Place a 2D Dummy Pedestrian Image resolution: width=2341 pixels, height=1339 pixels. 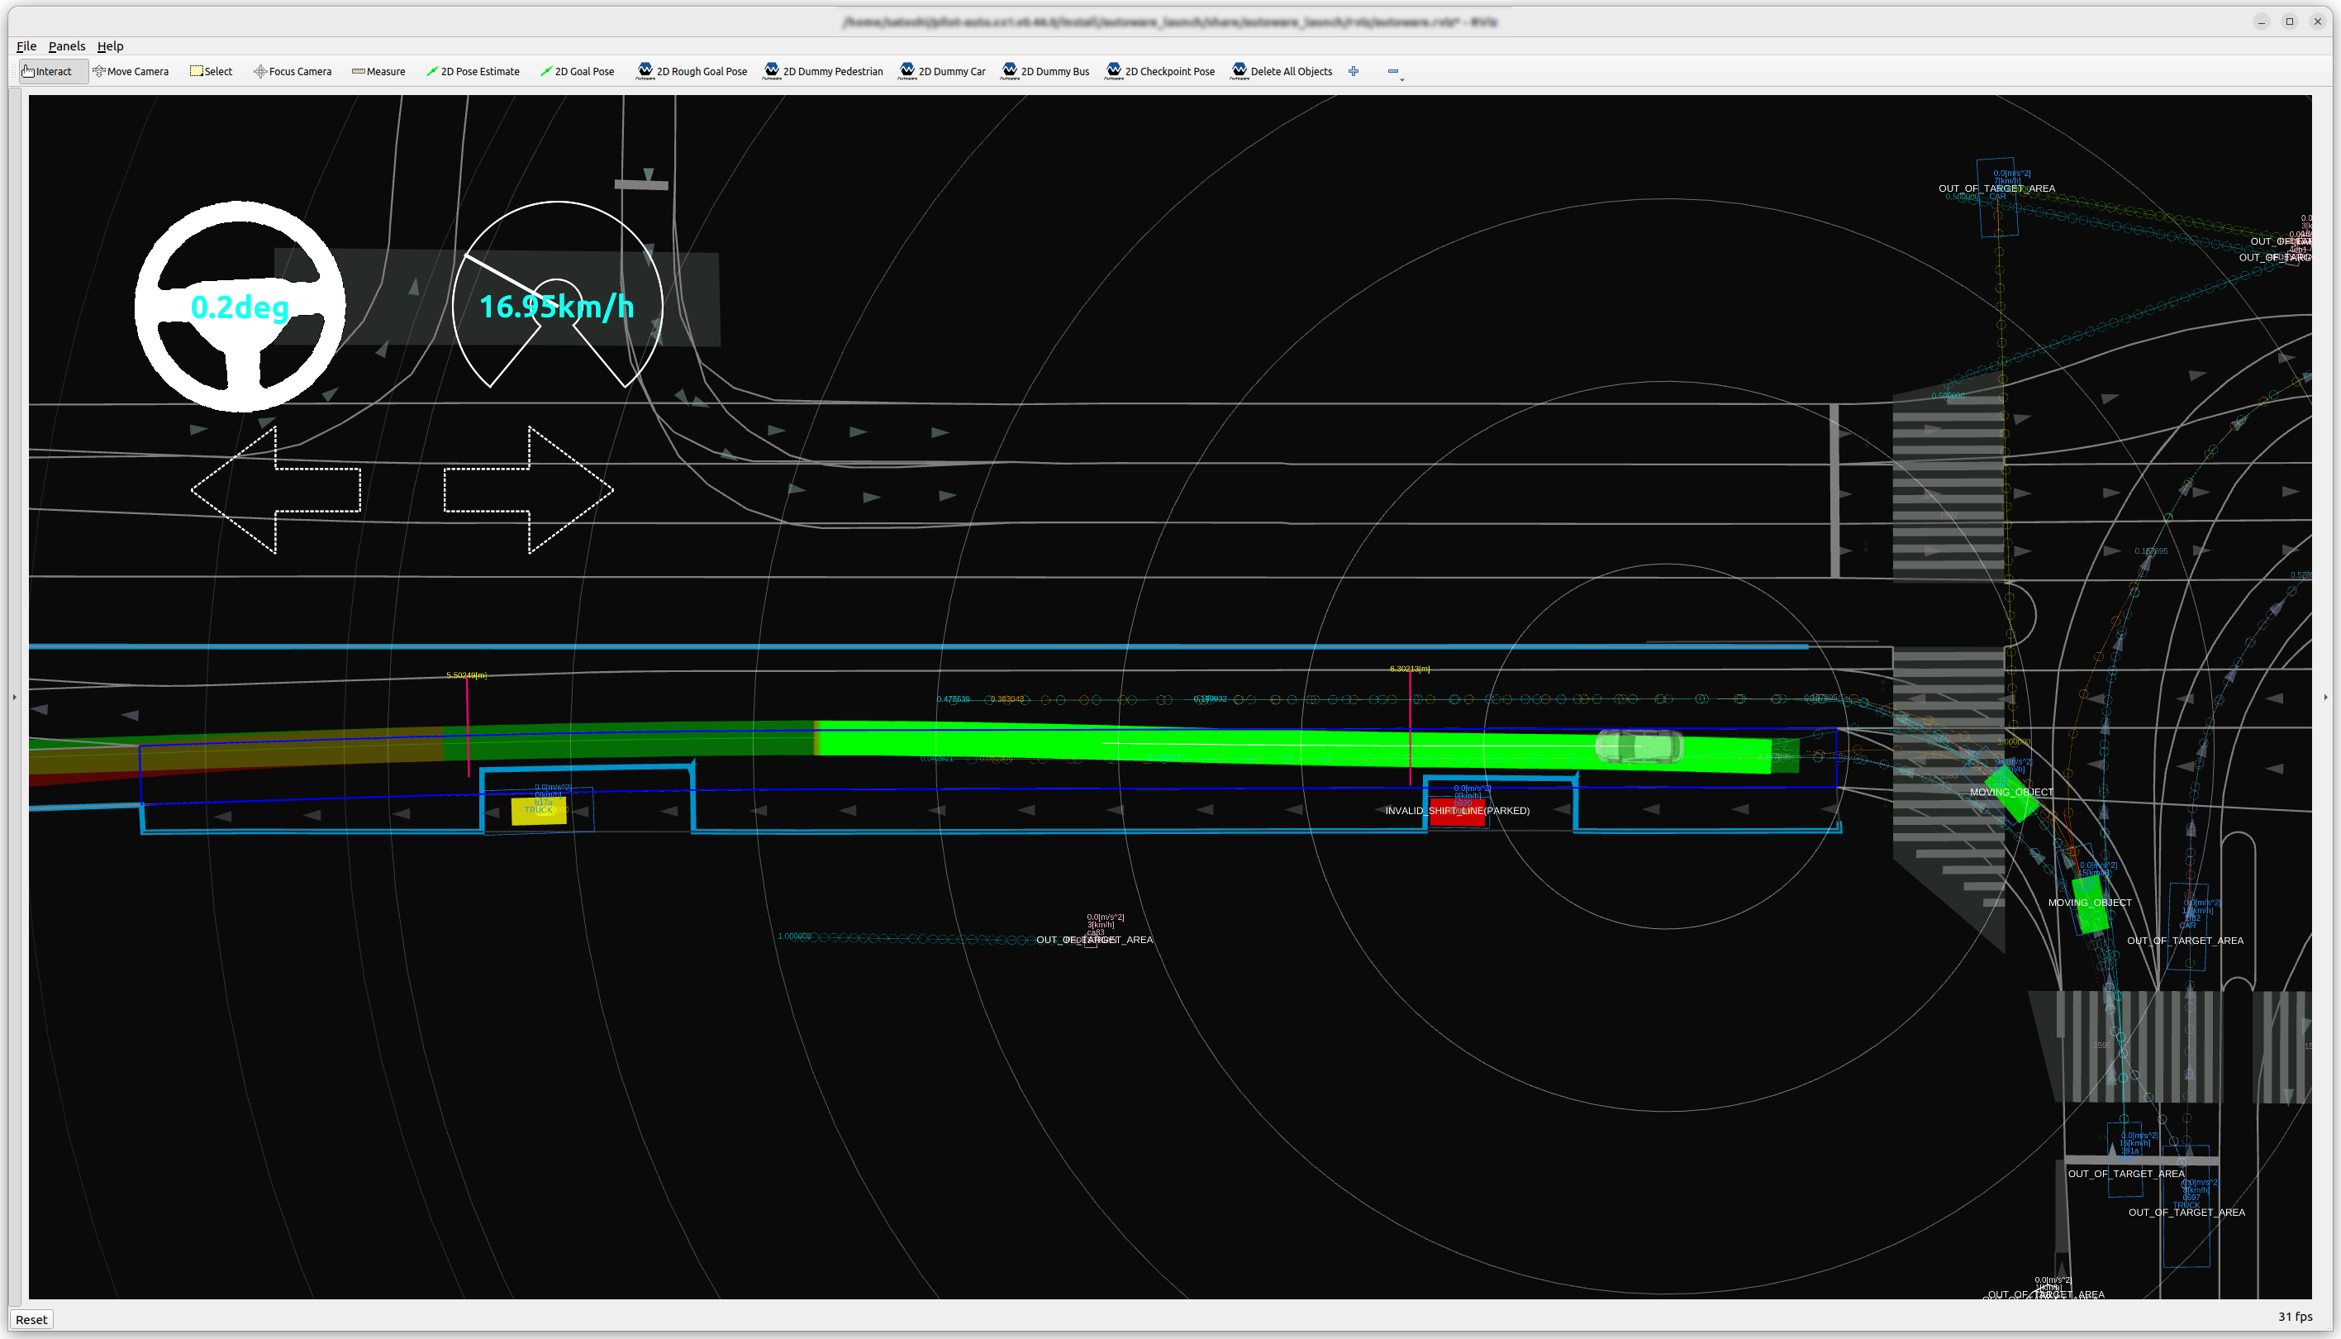click(x=822, y=72)
